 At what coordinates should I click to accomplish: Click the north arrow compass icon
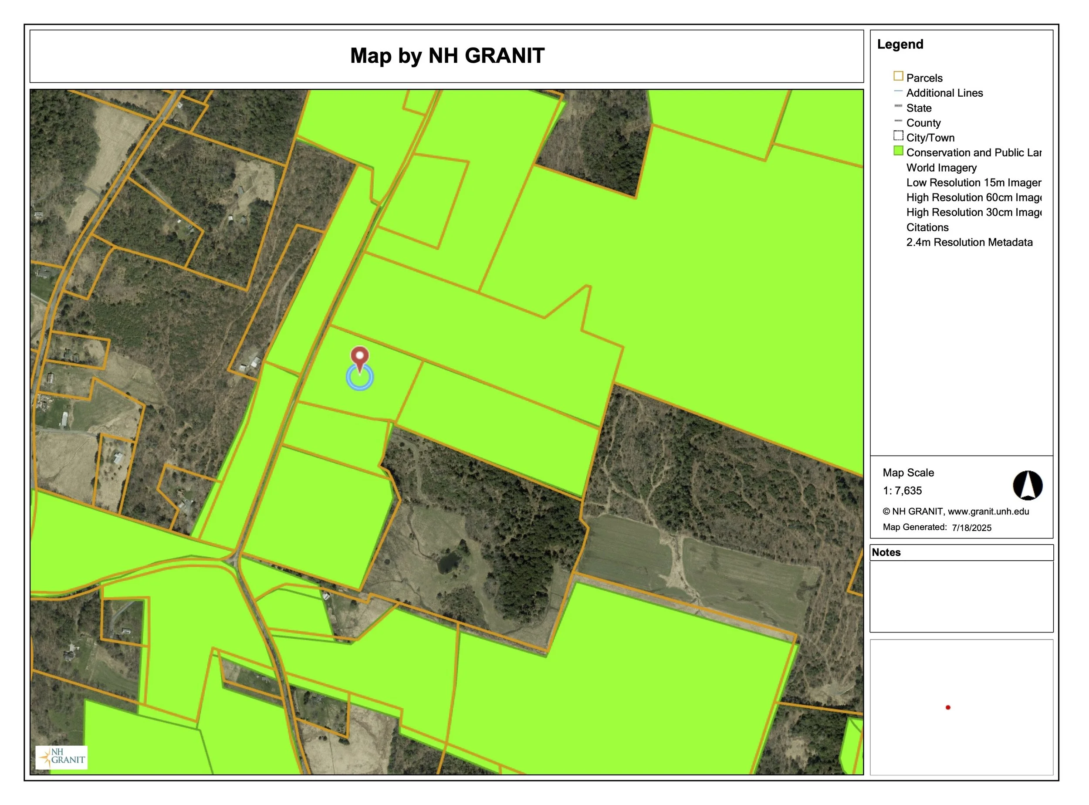[1028, 486]
